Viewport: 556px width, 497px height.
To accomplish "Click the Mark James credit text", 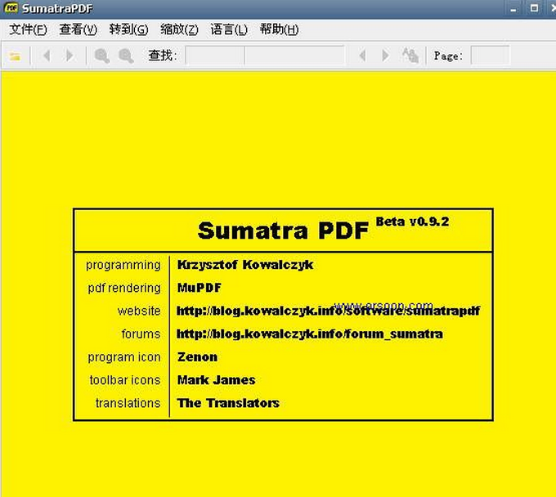I will point(217,380).
